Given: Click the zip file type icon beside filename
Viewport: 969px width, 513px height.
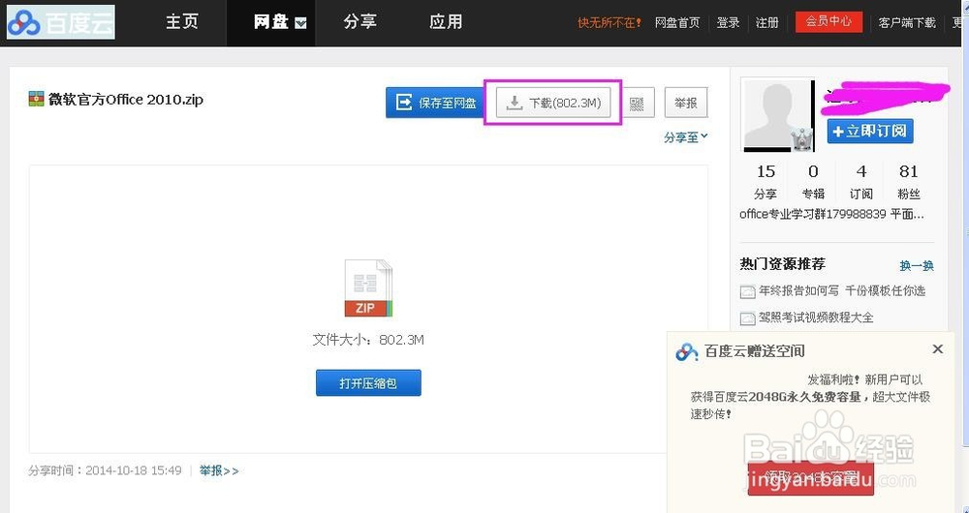Looking at the screenshot, I should click(x=37, y=99).
